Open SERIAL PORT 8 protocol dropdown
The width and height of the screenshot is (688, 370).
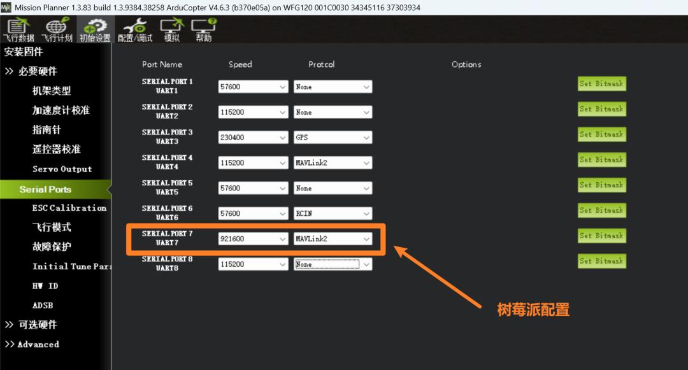point(333,264)
